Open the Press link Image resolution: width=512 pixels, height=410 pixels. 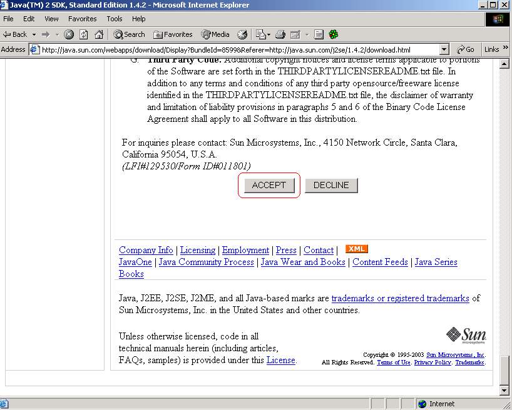click(286, 250)
